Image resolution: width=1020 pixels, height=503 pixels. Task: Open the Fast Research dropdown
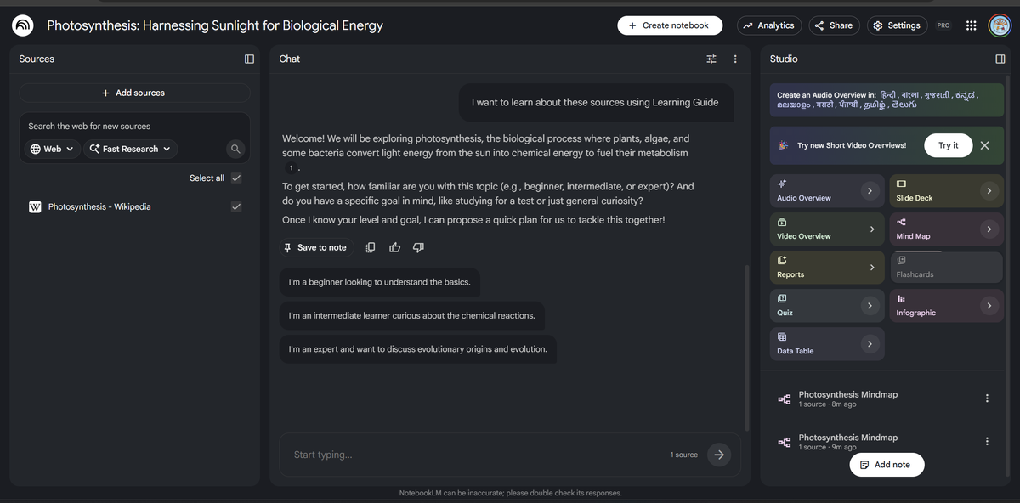pos(130,149)
